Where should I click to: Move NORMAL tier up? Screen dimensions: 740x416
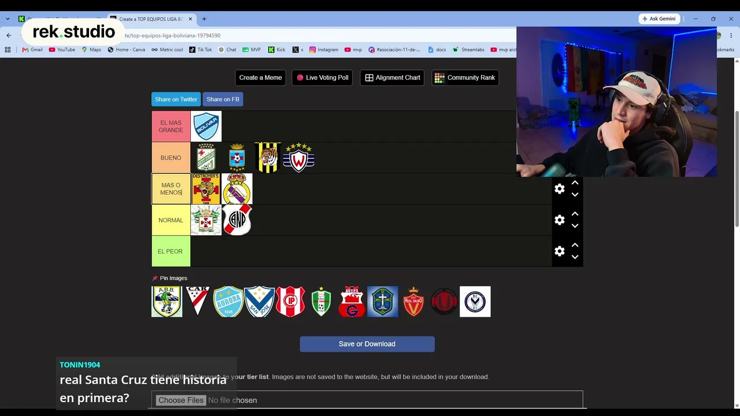pyautogui.click(x=575, y=214)
